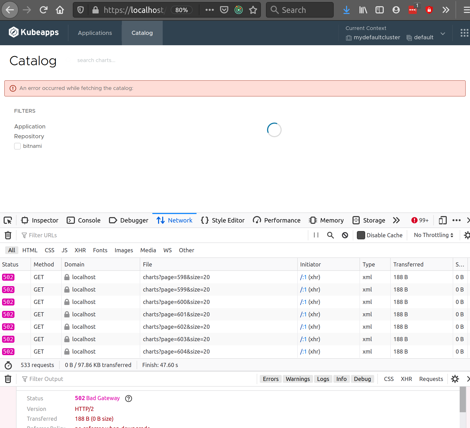Viewport: 470px width, 428px height.
Task: Check the bitnami repository filter
Action: 17,146
